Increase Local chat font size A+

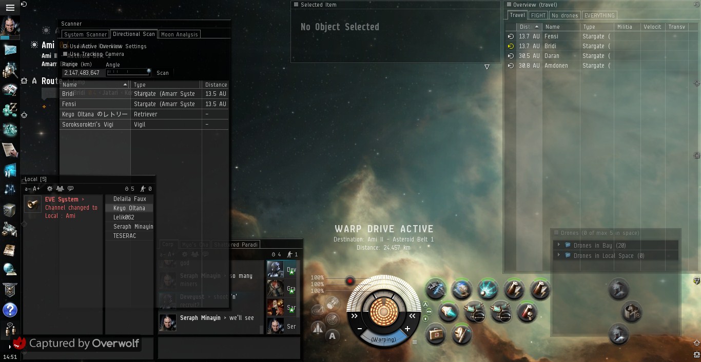pos(36,189)
